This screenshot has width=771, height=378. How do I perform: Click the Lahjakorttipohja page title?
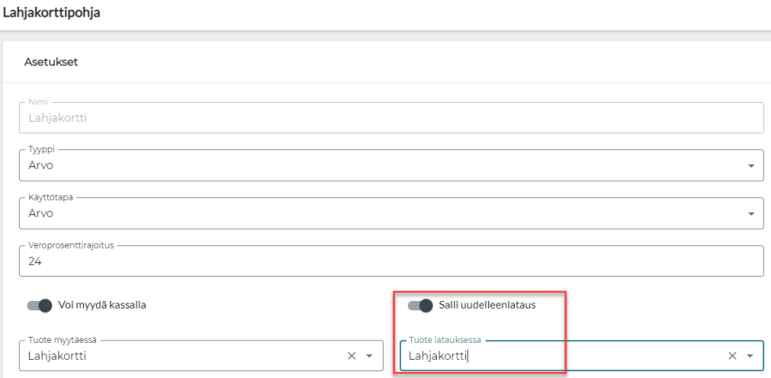click(51, 13)
